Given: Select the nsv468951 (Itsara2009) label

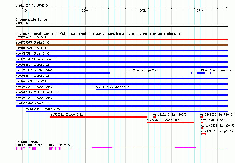Looking at the screenshot, I should pos(33,54).
